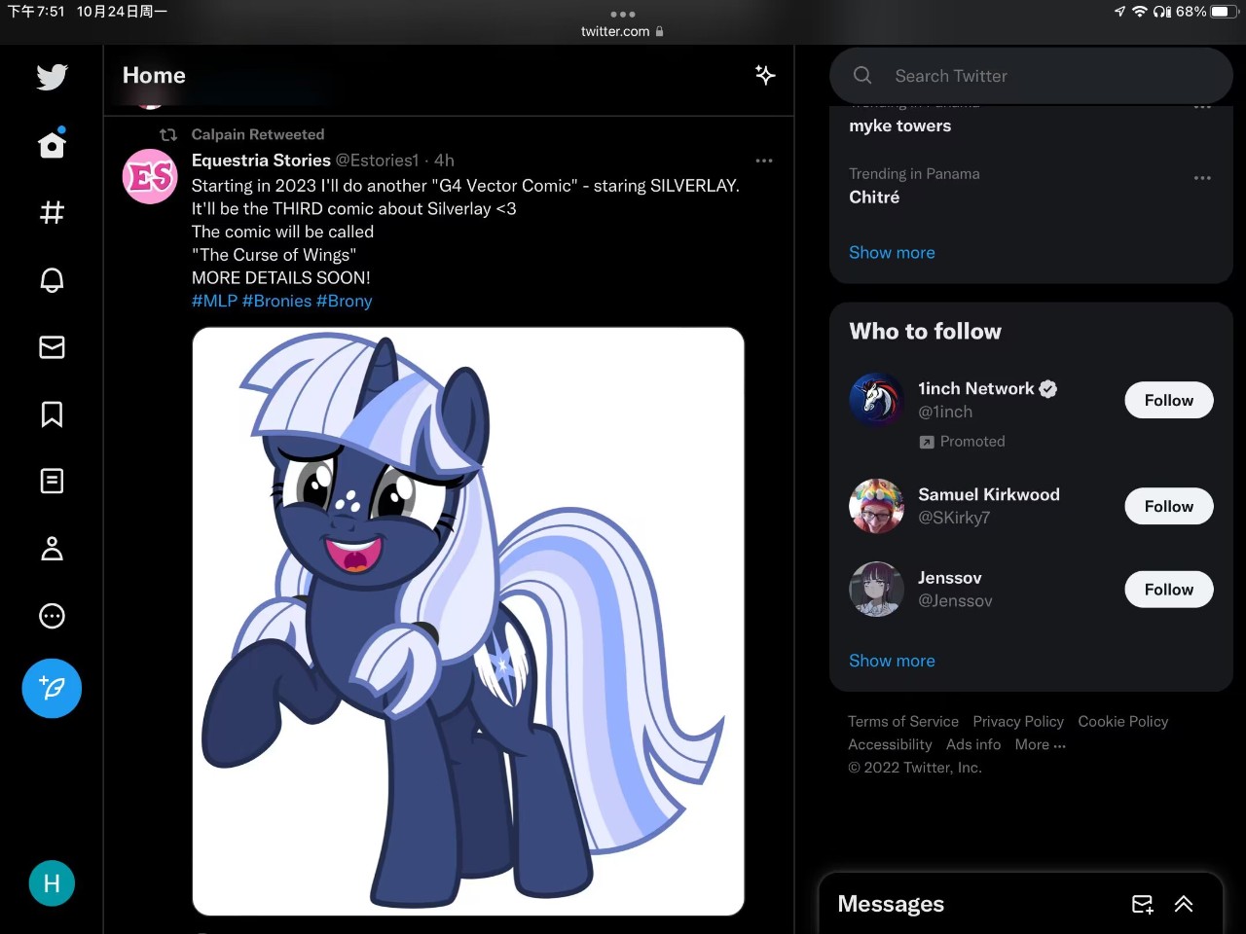This screenshot has width=1246, height=934.
Task: Switch timeline with the sparkle icon
Action: [765, 75]
